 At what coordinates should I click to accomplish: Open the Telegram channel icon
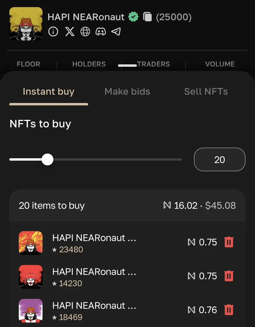116,32
